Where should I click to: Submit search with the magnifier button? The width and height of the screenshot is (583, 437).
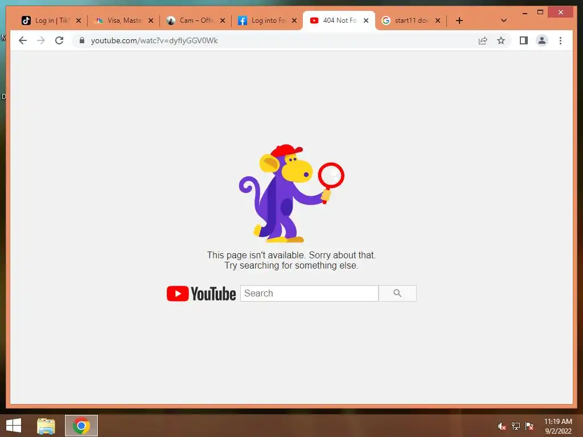[397, 293]
